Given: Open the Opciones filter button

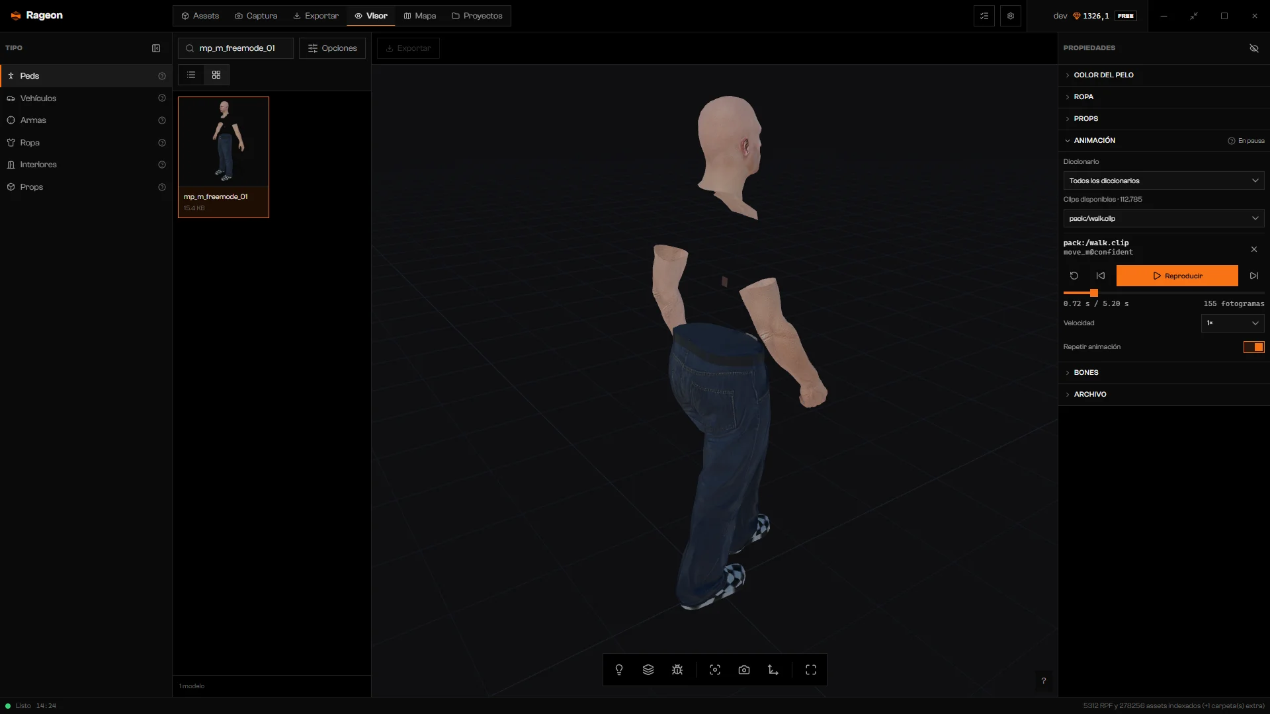Looking at the screenshot, I should 332,48.
